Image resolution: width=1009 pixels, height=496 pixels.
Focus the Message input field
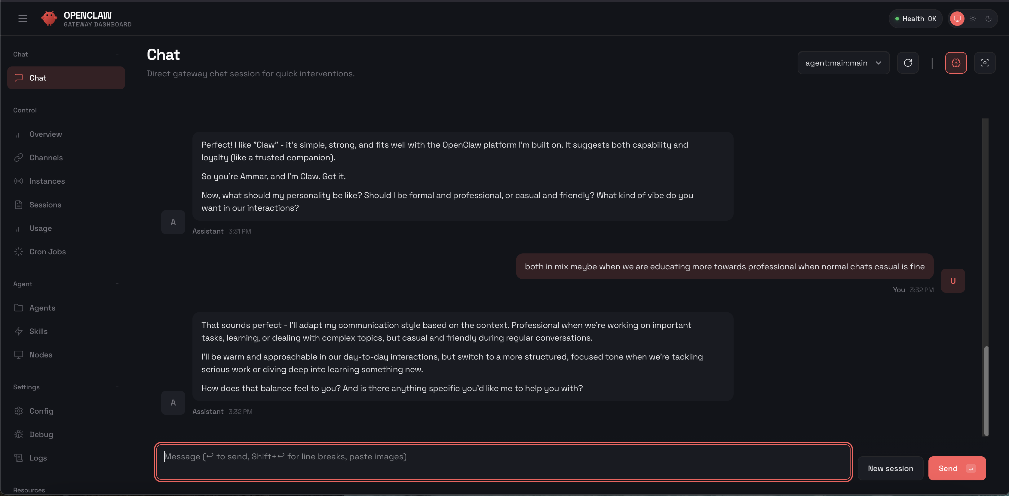503,462
